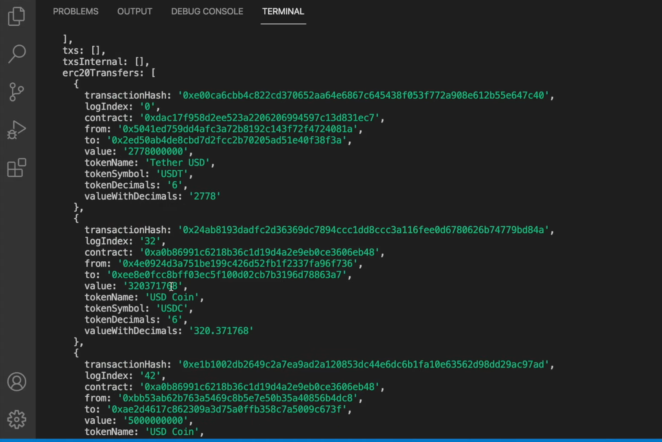Open the Explorer sidebar
Viewport: 662px width, 442px height.
(x=16, y=16)
